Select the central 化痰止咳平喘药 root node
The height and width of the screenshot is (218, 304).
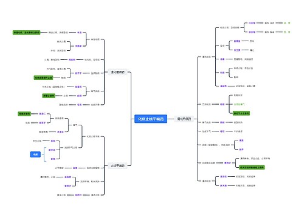coord(151,119)
